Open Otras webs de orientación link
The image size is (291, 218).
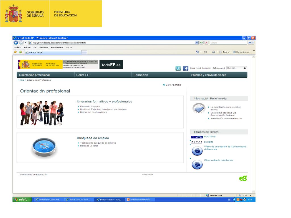tap(219, 160)
